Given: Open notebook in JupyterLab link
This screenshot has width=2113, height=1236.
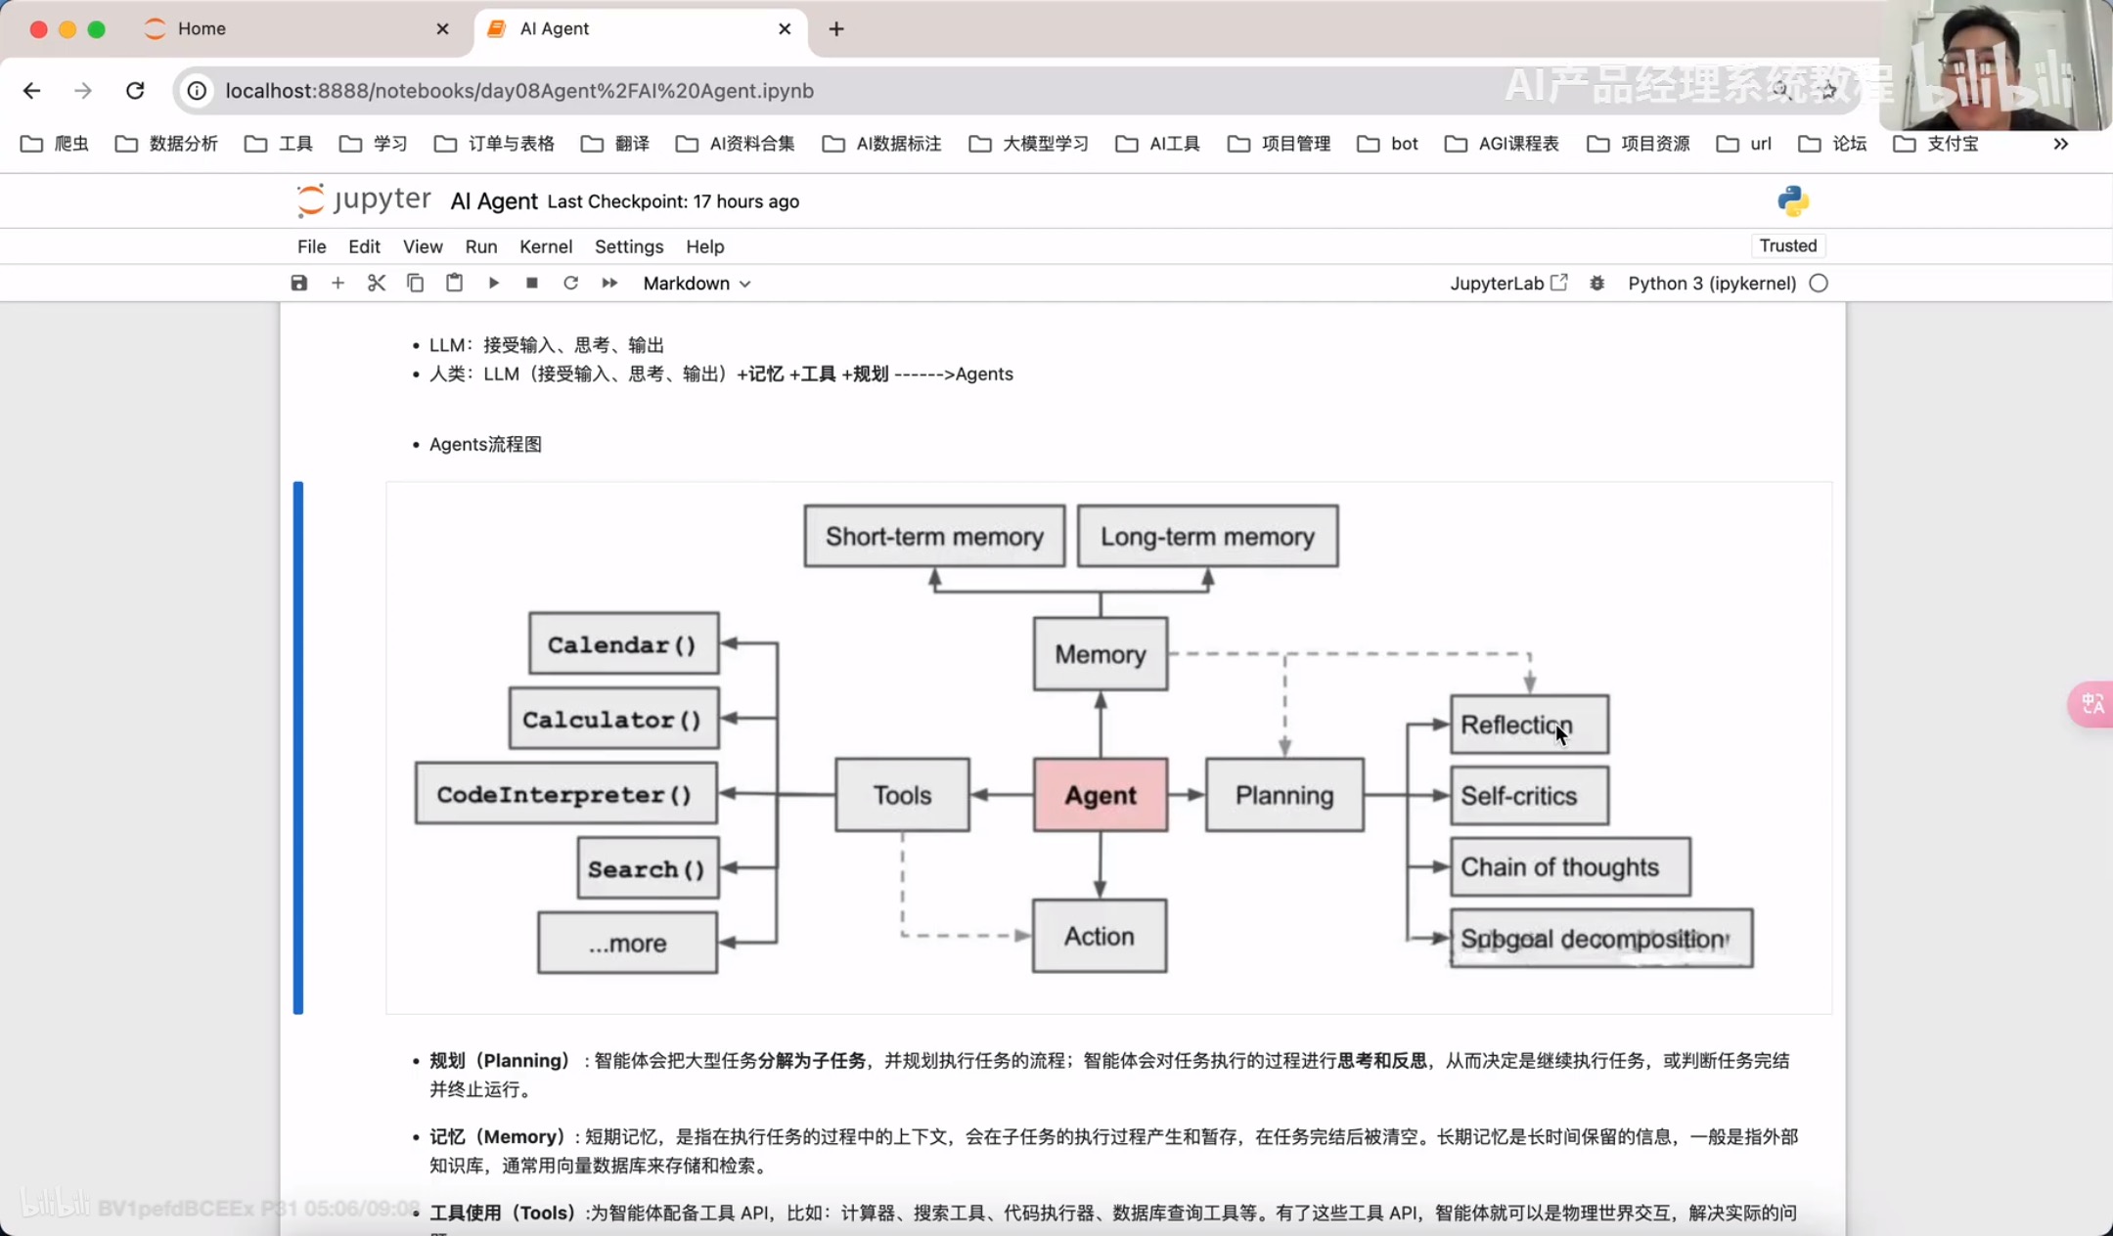Looking at the screenshot, I should click(1507, 284).
